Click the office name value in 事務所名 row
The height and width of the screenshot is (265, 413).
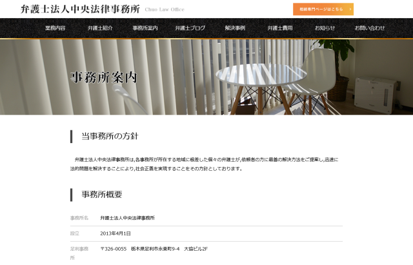pyautogui.click(x=128, y=218)
